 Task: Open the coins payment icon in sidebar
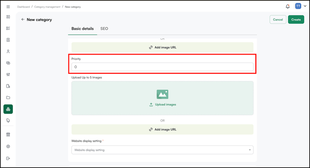point(8,63)
